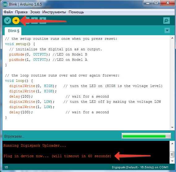Click the 'digitalWrite(0, LOW);' code
Image resolution: width=176 pixels, height=172 pixels.
(x=32, y=102)
